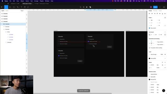Image resolution: width=167 pixels, height=94 pixels.
Task: Select the Frame tool
Action: [x=10, y=7]
